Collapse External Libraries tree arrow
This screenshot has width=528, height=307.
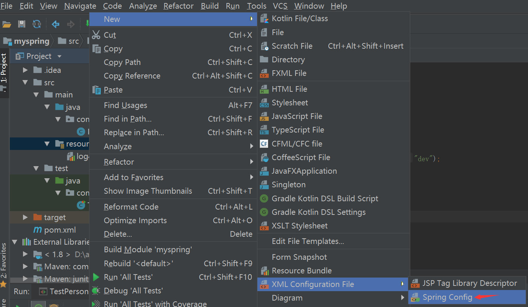14,242
